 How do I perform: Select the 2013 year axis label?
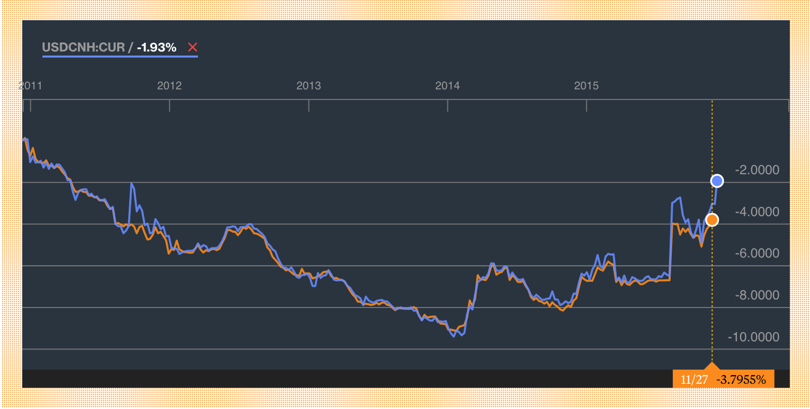(309, 86)
